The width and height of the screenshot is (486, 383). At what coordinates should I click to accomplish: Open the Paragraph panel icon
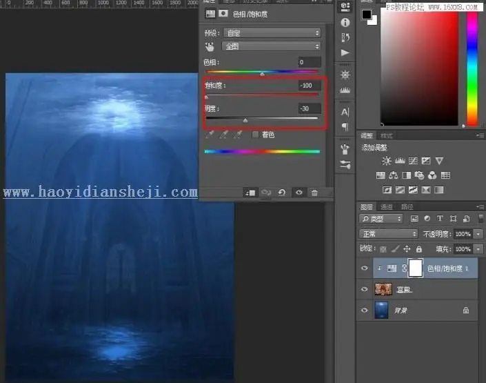tap(345, 127)
